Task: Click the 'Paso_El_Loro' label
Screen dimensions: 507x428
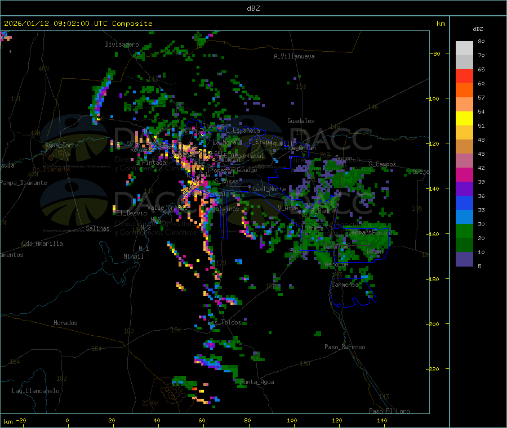Action: pos(390,411)
